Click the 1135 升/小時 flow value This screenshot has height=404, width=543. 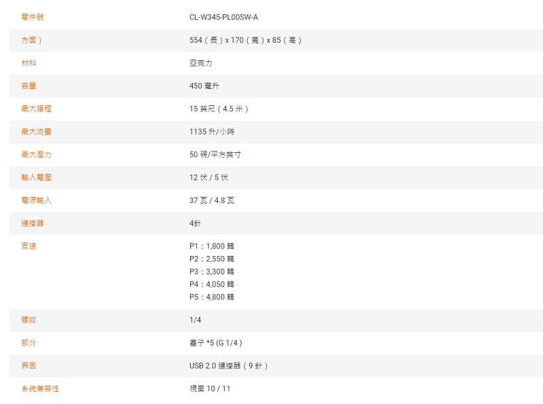click(x=212, y=132)
